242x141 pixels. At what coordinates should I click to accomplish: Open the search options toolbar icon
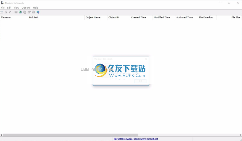click(2, 12)
